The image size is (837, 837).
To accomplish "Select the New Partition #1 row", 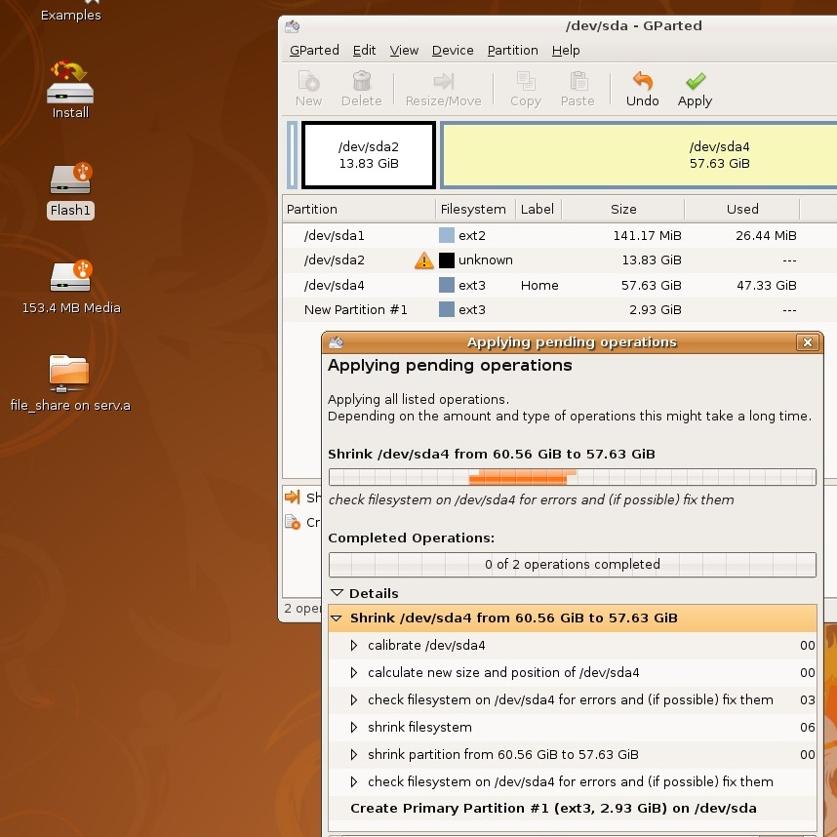I will tap(354, 309).
